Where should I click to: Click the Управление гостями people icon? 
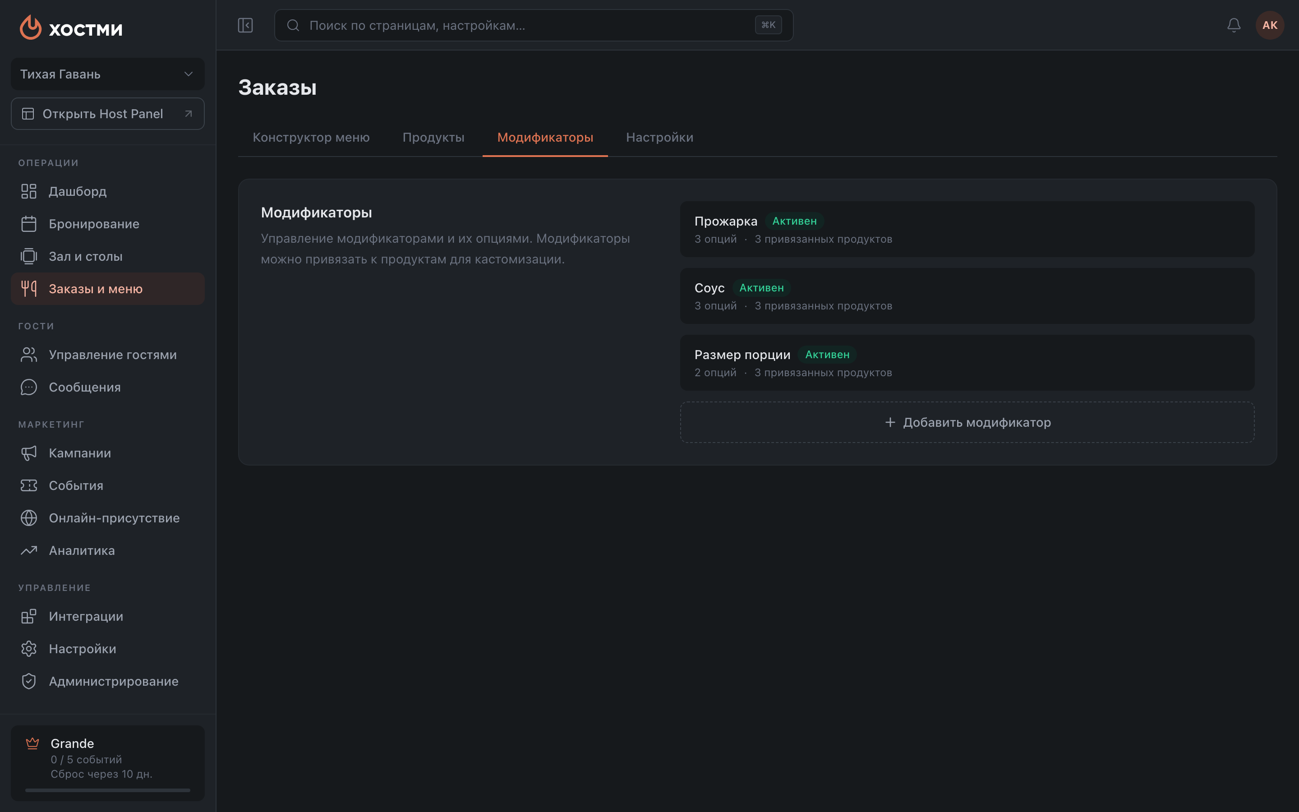(x=29, y=355)
